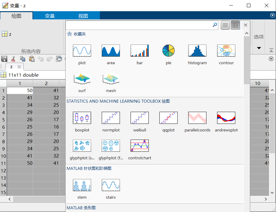Click the gallery scrollbar up arrow
Screen dimensions: 276x212
247,33
